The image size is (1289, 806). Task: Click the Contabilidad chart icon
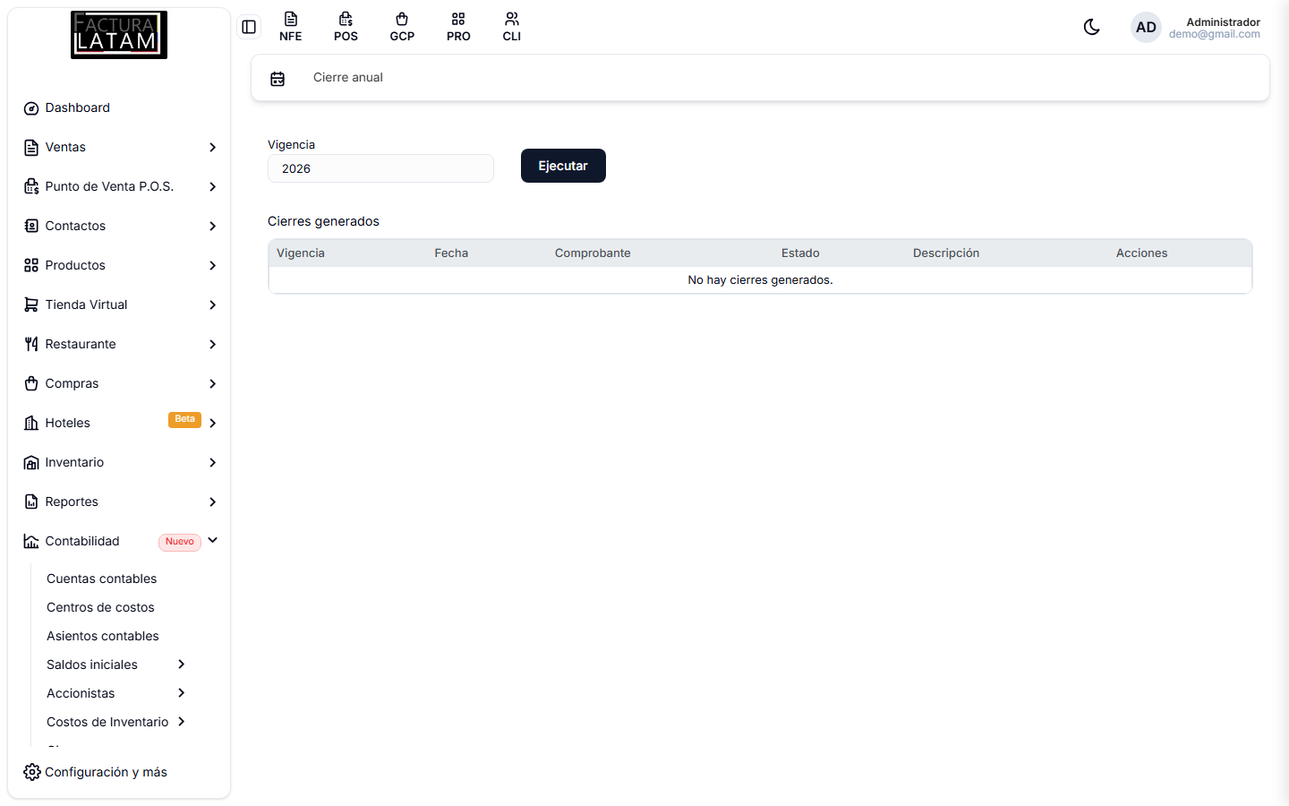[31, 541]
